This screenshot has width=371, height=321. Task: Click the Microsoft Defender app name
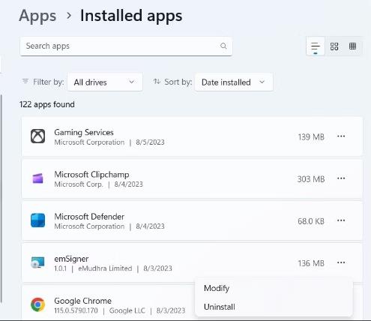point(89,217)
